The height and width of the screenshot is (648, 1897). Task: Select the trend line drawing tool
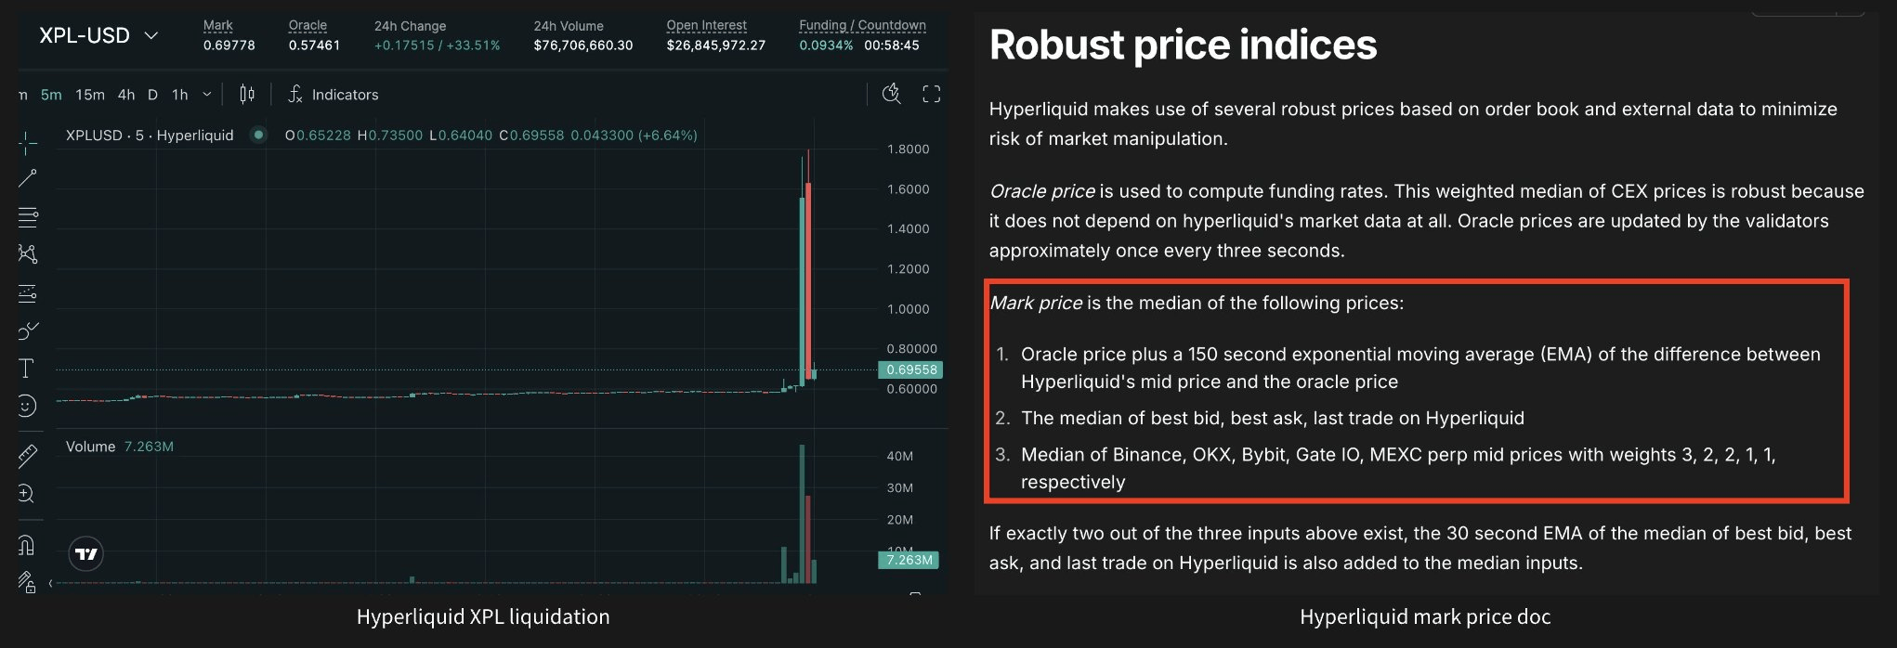pos(28,178)
